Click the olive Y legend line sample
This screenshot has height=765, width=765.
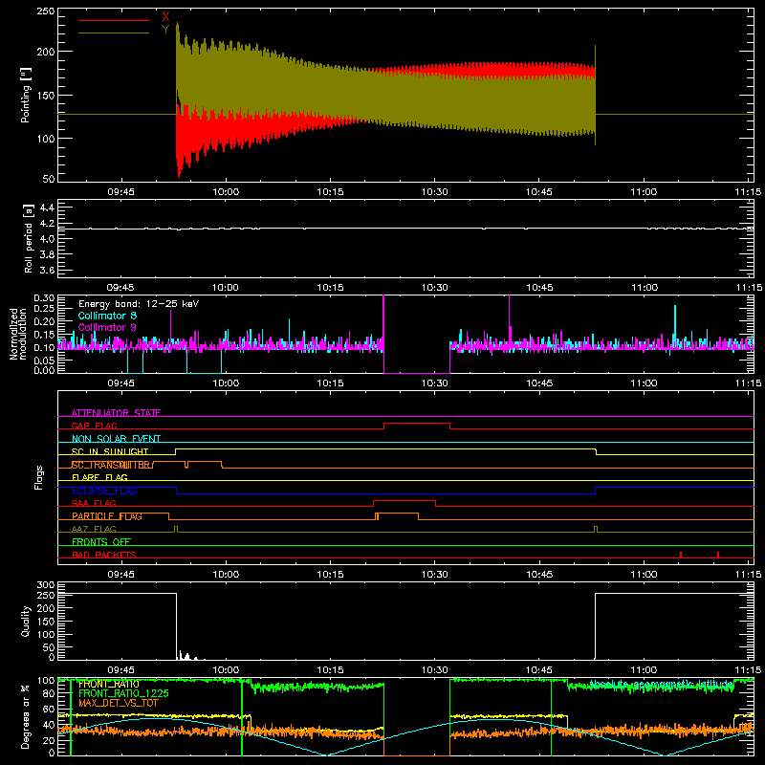tap(114, 33)
